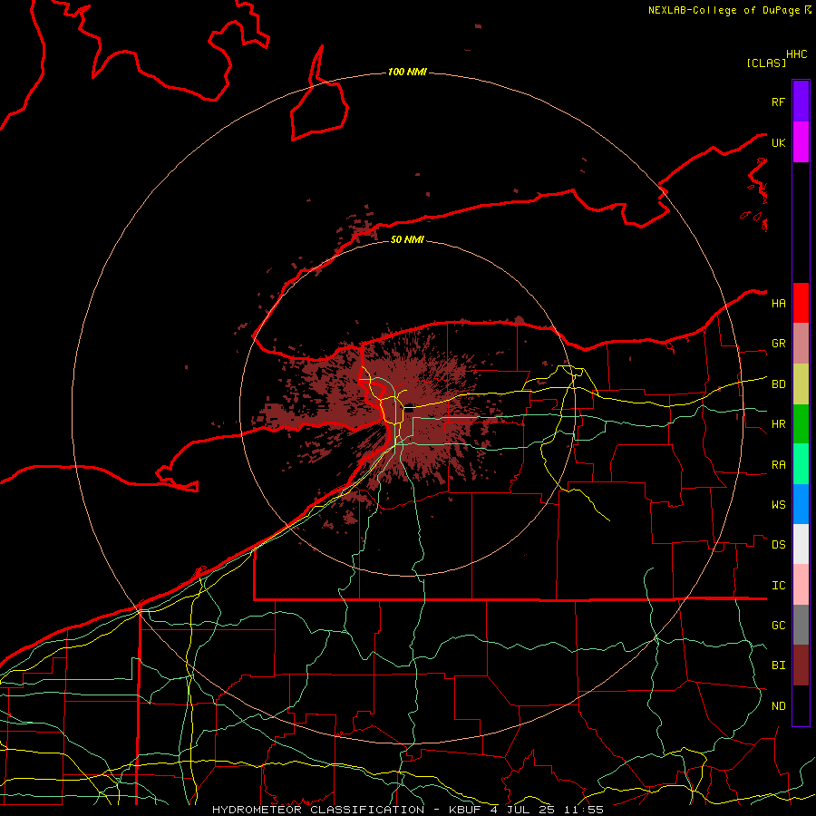The height and width of the screenshot is (816, 816).
Task: Click the Hydrometeor Classification KBUF timestamp caption
Action: pos(407,810)
